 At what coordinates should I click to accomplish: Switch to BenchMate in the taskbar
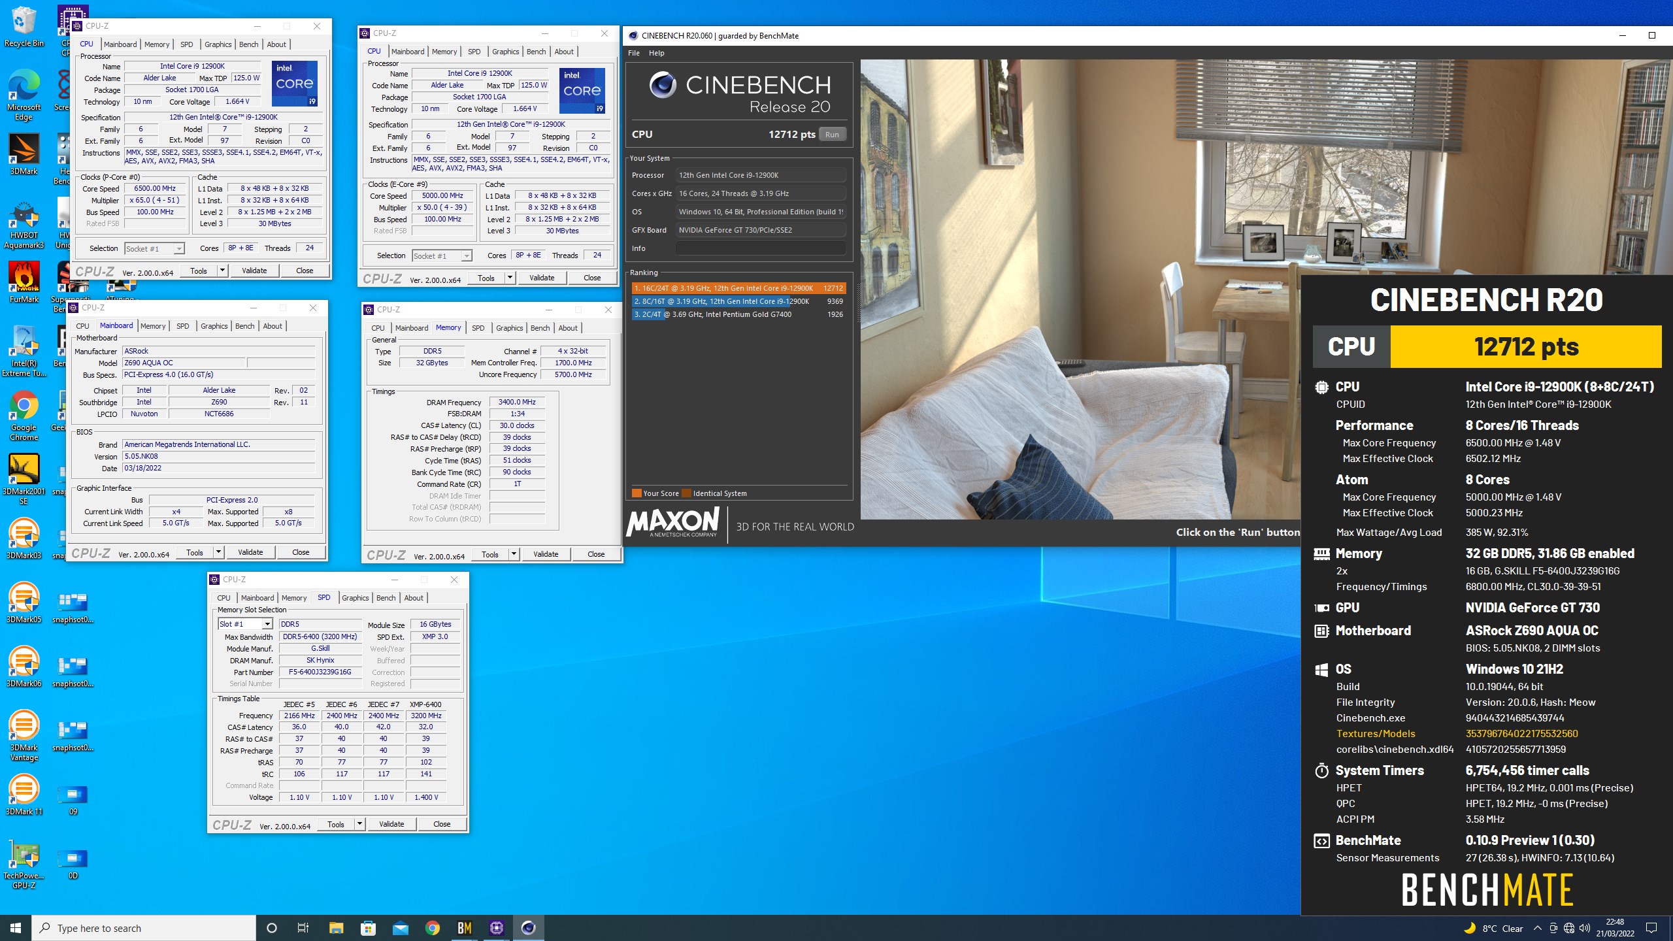tap(464, 928)
